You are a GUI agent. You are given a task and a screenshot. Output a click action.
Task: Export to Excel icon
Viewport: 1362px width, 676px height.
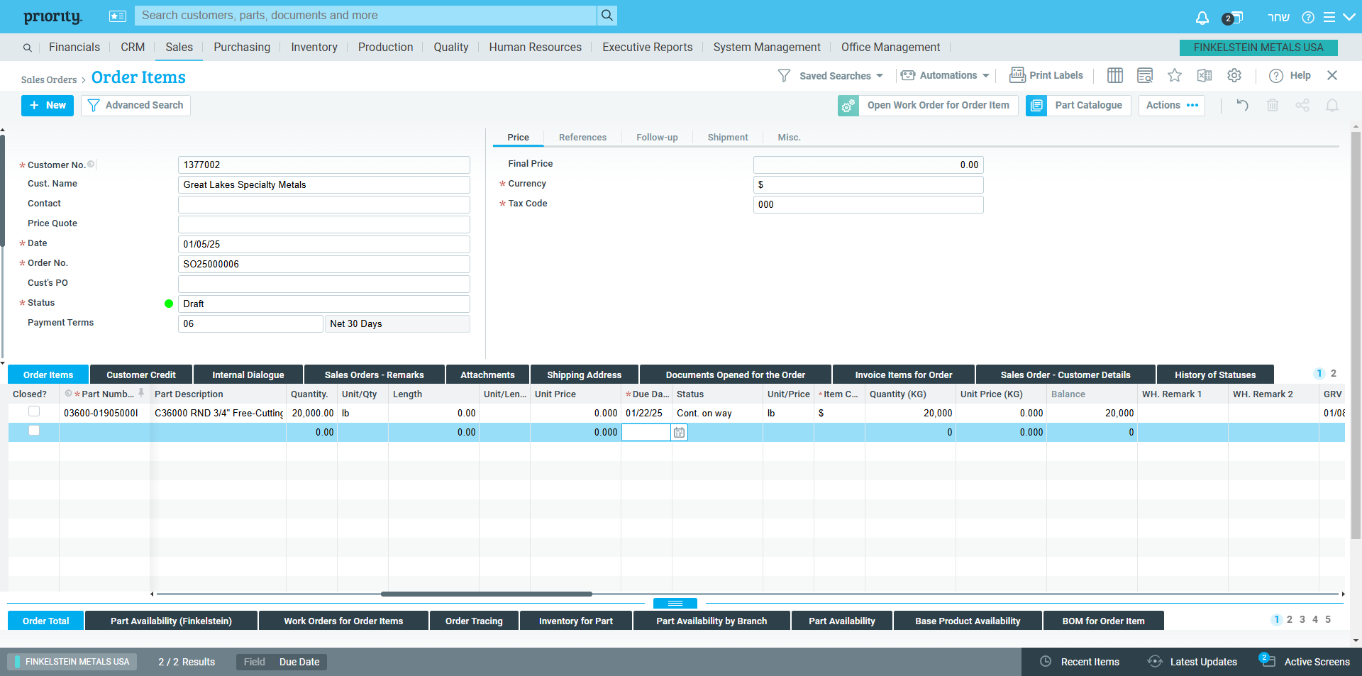click(x=1205, y=75)
